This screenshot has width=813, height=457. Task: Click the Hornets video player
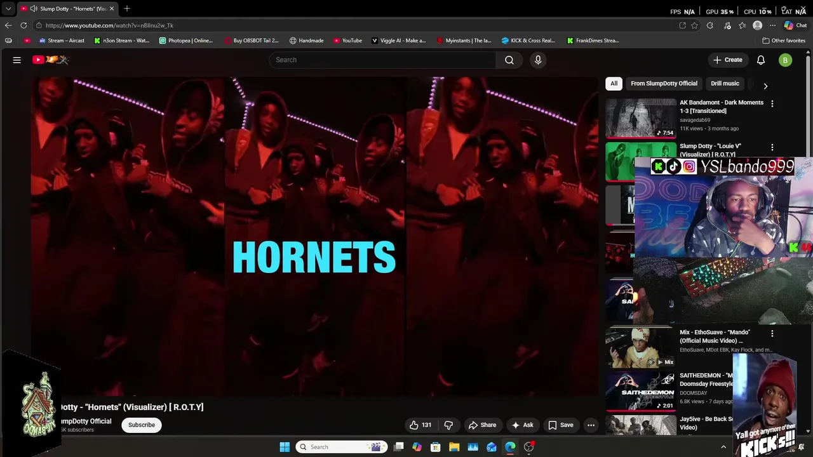314,236
